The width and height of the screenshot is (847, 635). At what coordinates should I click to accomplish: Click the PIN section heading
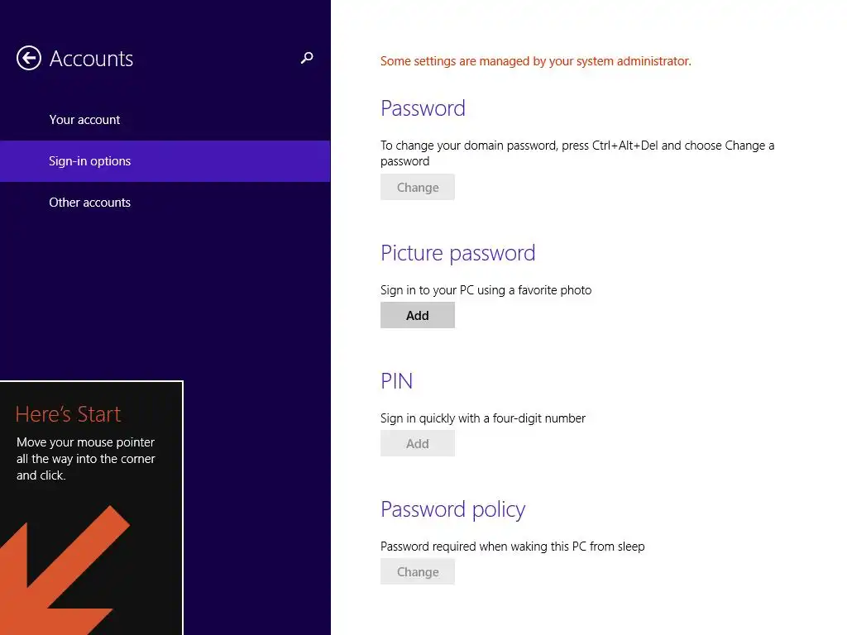(396, 381)
